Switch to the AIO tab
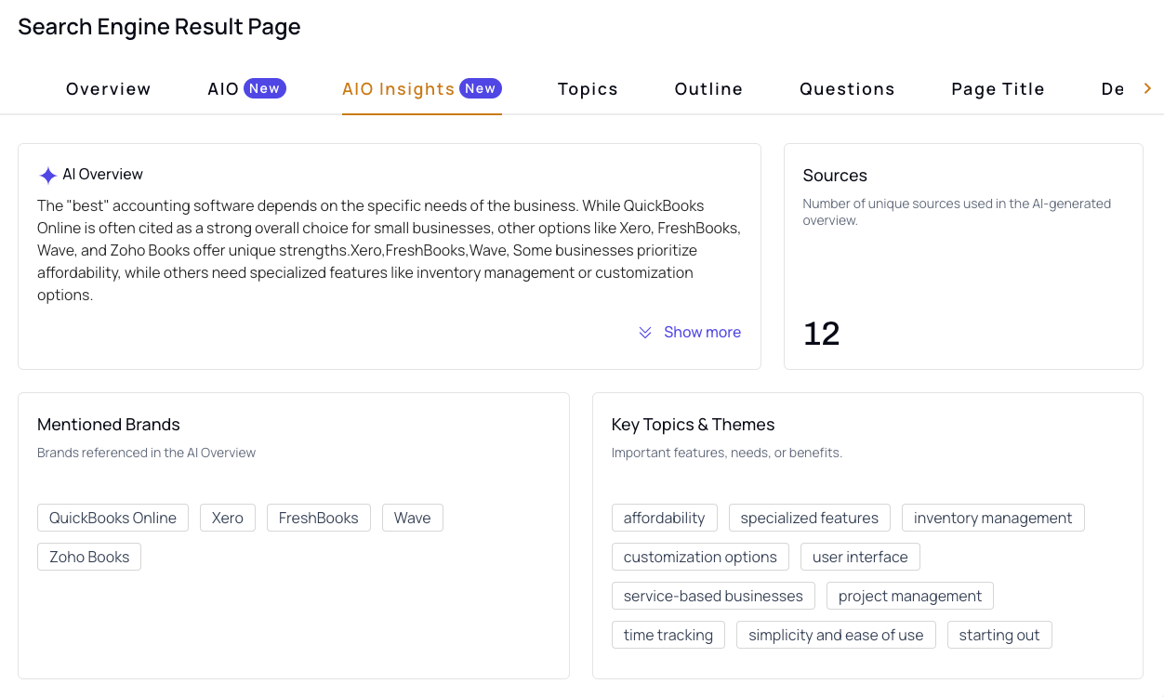 tap(222, 88)
